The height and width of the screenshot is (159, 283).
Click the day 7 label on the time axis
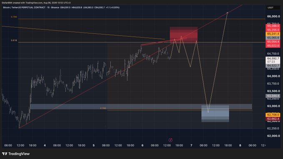191,145
